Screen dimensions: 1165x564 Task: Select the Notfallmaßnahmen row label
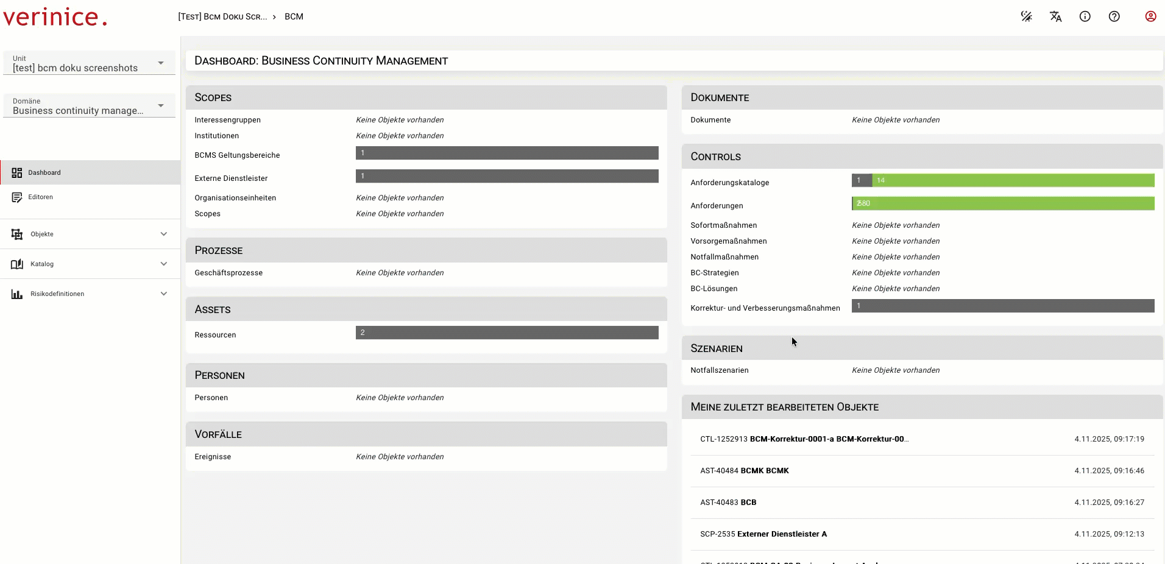tap(724, 257)
